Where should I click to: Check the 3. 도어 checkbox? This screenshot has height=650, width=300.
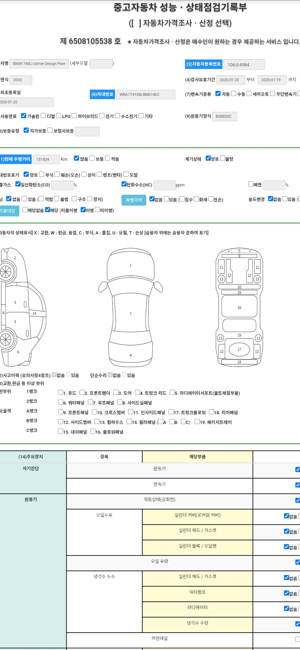click(x=116, y=392)
